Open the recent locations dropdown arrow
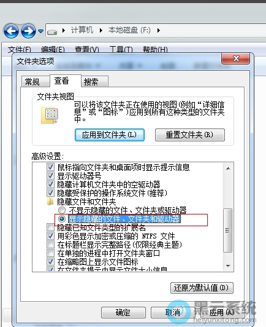Viewport: 266px width, 327px height. point(41,31)
